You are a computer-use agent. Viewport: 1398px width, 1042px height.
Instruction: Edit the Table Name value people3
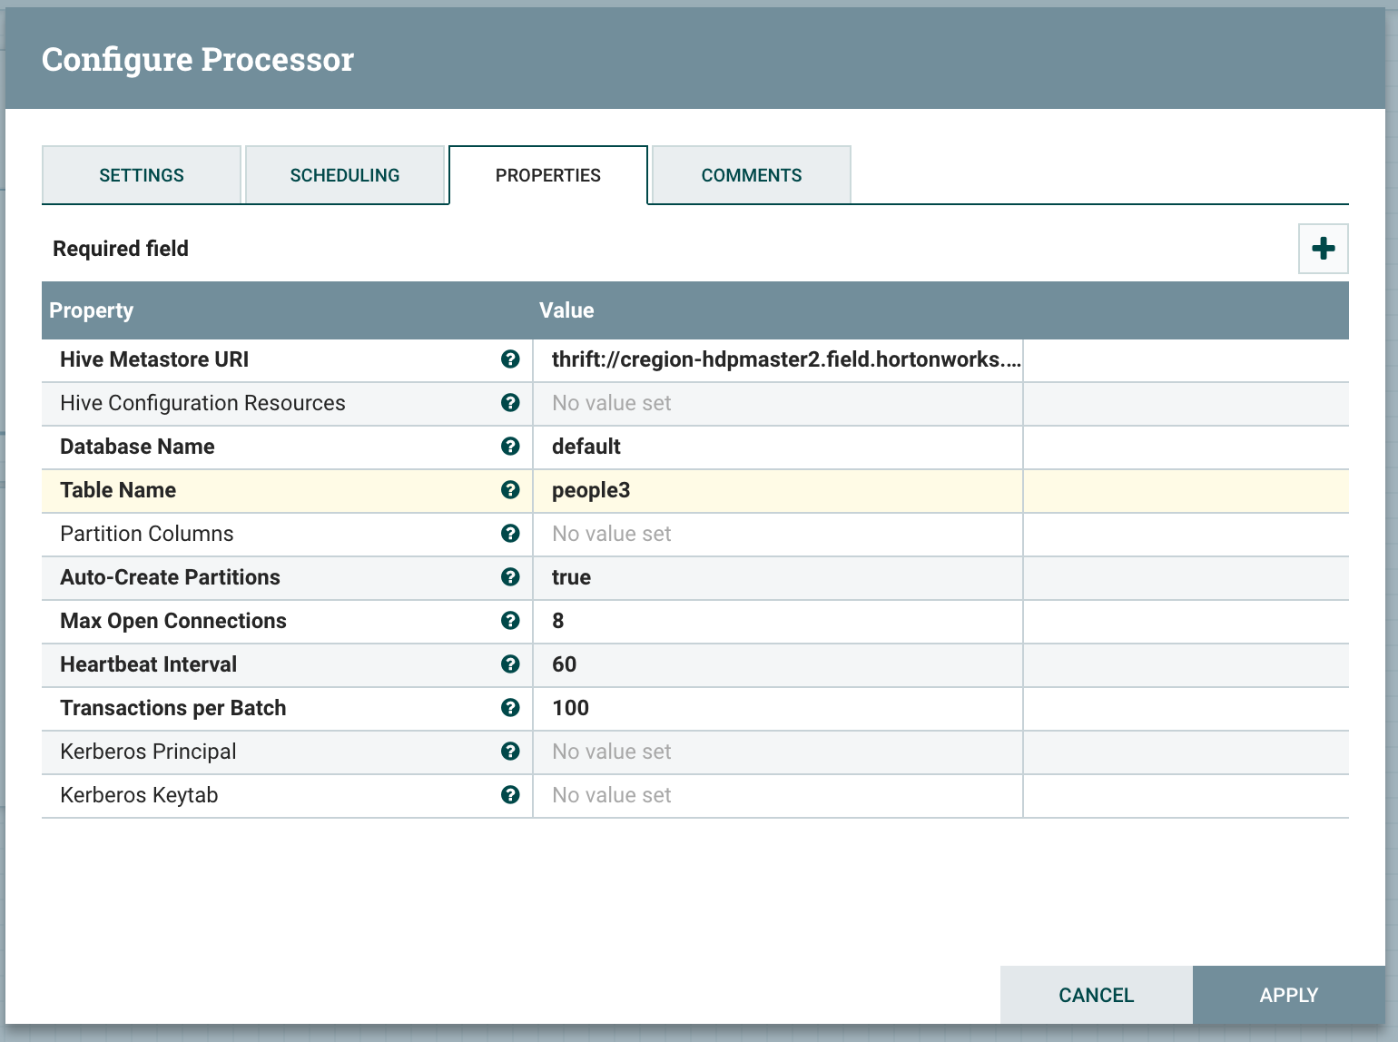coord(778,490)
